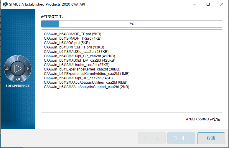The image size is (229, 148).
Task: Click the 3DEXPERIENCE compass play icon
Action: point(18,68)
